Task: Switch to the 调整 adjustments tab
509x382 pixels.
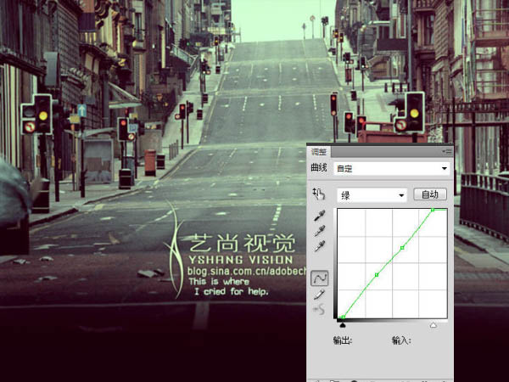Action: tap(319, 152)
